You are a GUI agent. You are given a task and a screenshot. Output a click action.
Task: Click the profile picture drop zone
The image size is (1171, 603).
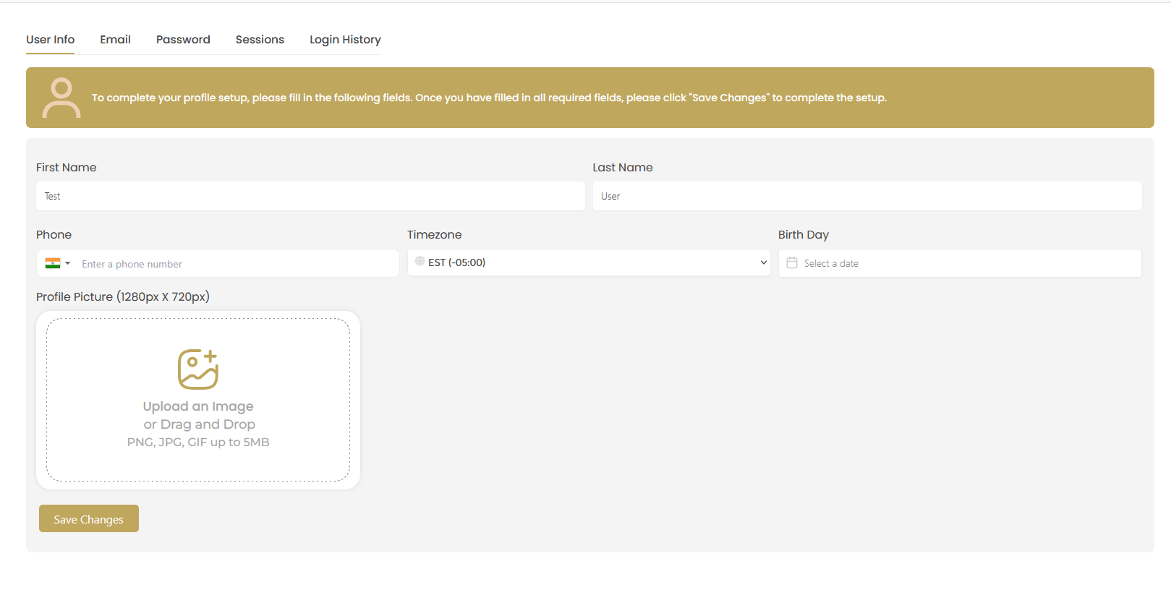198,400
